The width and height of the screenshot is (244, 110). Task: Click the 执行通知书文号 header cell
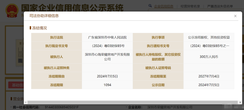click(x=158, y=46)
